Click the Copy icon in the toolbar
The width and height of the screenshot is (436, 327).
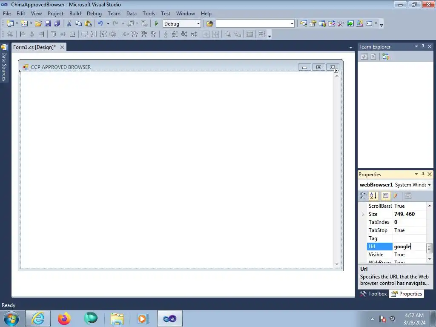coord(78,24)
